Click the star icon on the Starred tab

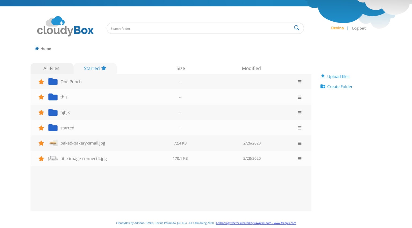click(104, 68)
